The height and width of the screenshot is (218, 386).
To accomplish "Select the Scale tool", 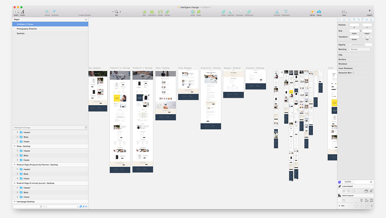I will point(199,12).
